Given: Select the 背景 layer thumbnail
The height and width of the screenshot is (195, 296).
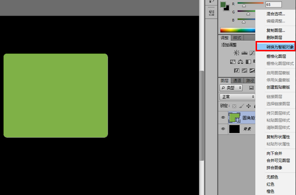Looking at the screenshot, I should (234, 129).
